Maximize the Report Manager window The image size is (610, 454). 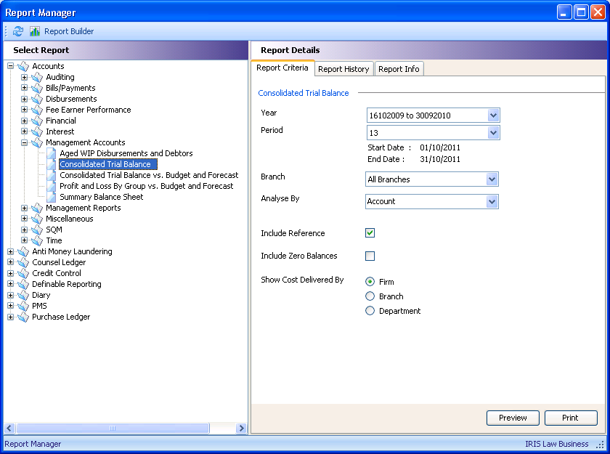(x=581, y=12)
